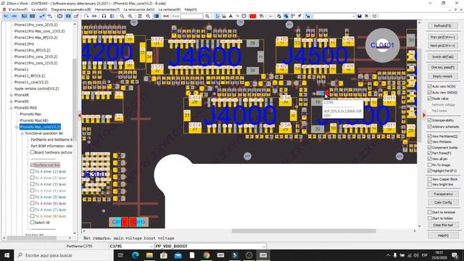Open File Explorer from taskbar
Viewport: 464px width, 261px height.
click(x=149, y=255)
